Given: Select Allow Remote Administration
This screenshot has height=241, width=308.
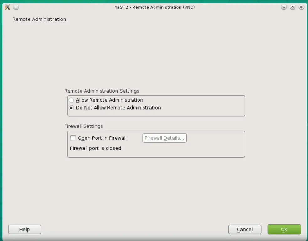Looking at the screenshot, I should 106,100.
